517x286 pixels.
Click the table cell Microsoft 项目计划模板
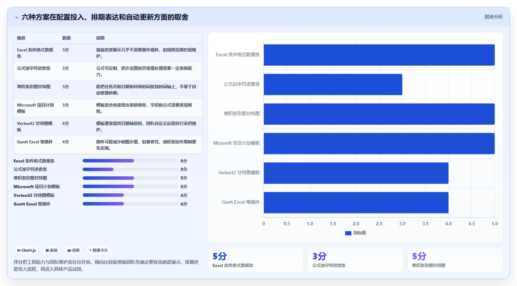click(35, 108)
